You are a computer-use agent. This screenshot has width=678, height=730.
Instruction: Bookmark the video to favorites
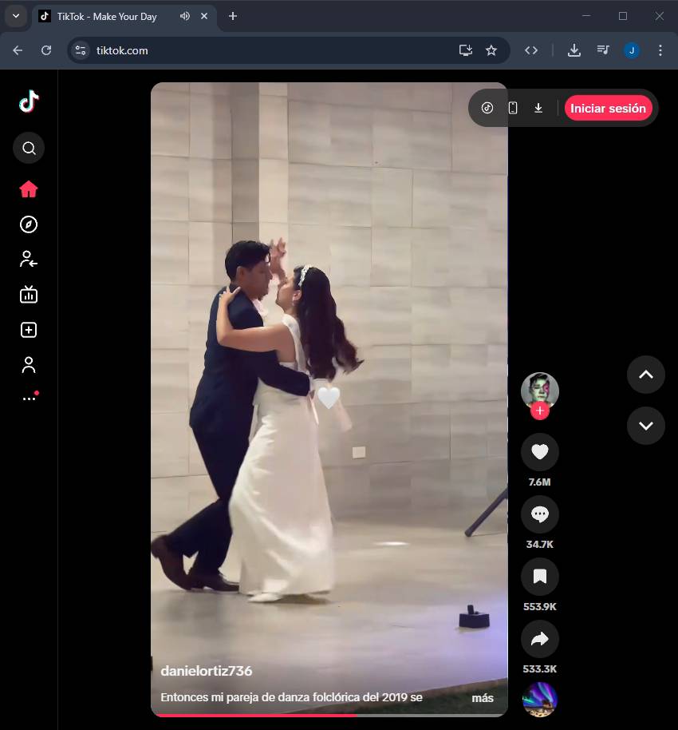click(x=539, y=577)
